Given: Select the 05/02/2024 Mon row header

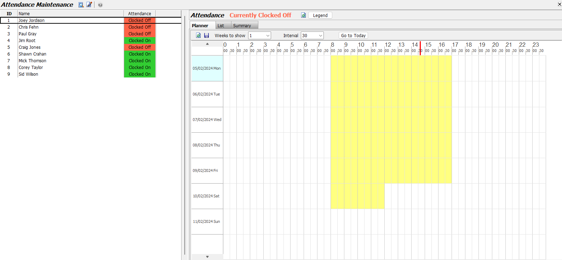Looking at the screenshot, I should coord(207,68).
